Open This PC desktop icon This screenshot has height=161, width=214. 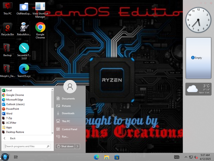point(7,9)
